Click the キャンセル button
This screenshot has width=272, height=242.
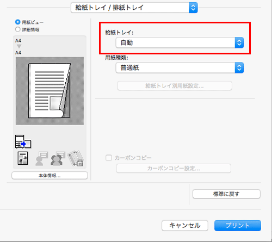point(185,226)
